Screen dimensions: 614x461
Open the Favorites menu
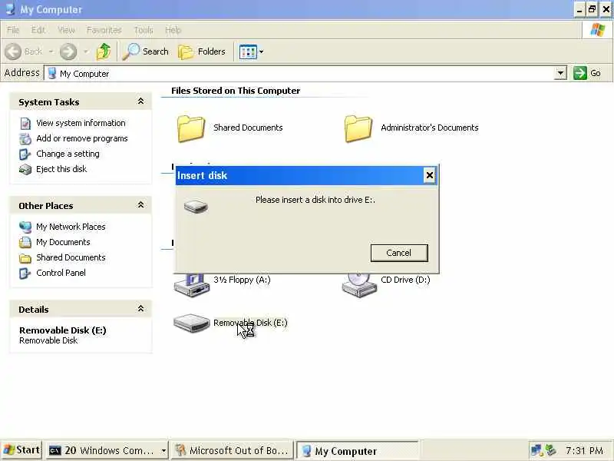click(104, 30)
